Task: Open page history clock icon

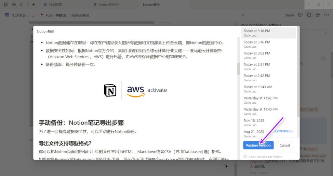Action: [309, 15]
